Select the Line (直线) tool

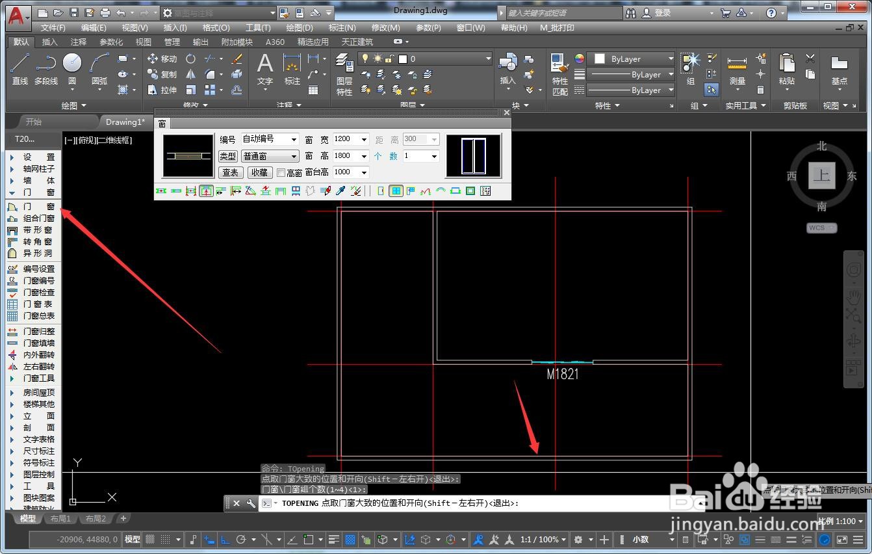point(20,70)
